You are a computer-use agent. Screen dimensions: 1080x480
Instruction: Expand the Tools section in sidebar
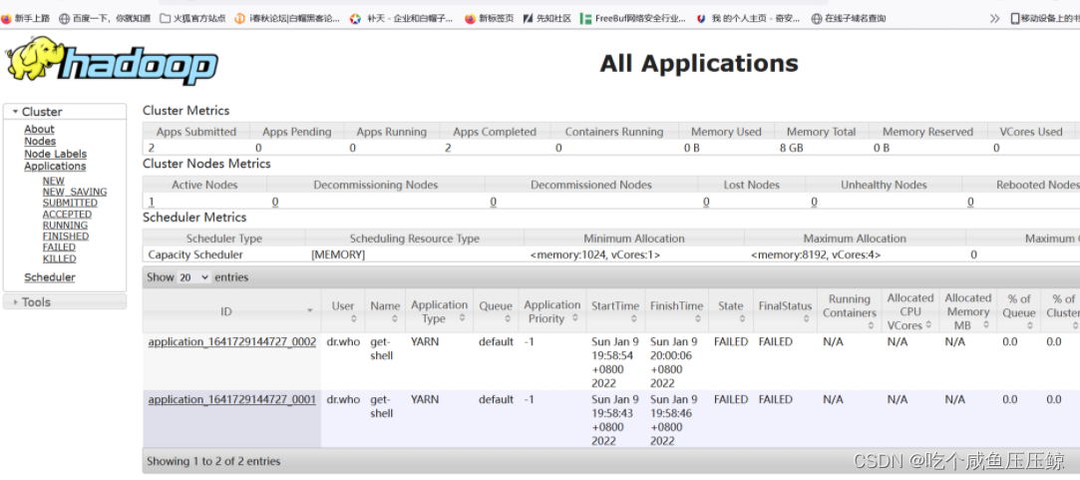36,302
